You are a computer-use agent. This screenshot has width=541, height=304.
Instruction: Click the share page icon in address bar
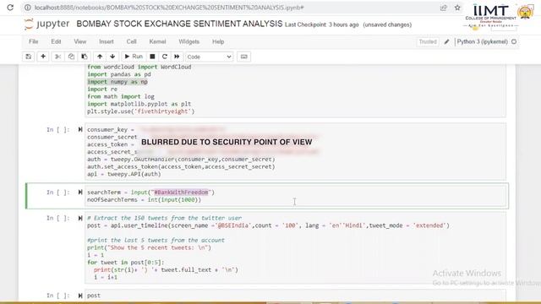(x=443, y=8)
